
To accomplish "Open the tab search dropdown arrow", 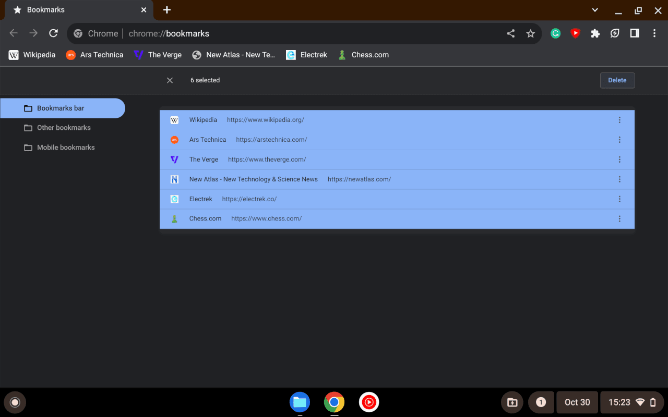I will [595, 10].
